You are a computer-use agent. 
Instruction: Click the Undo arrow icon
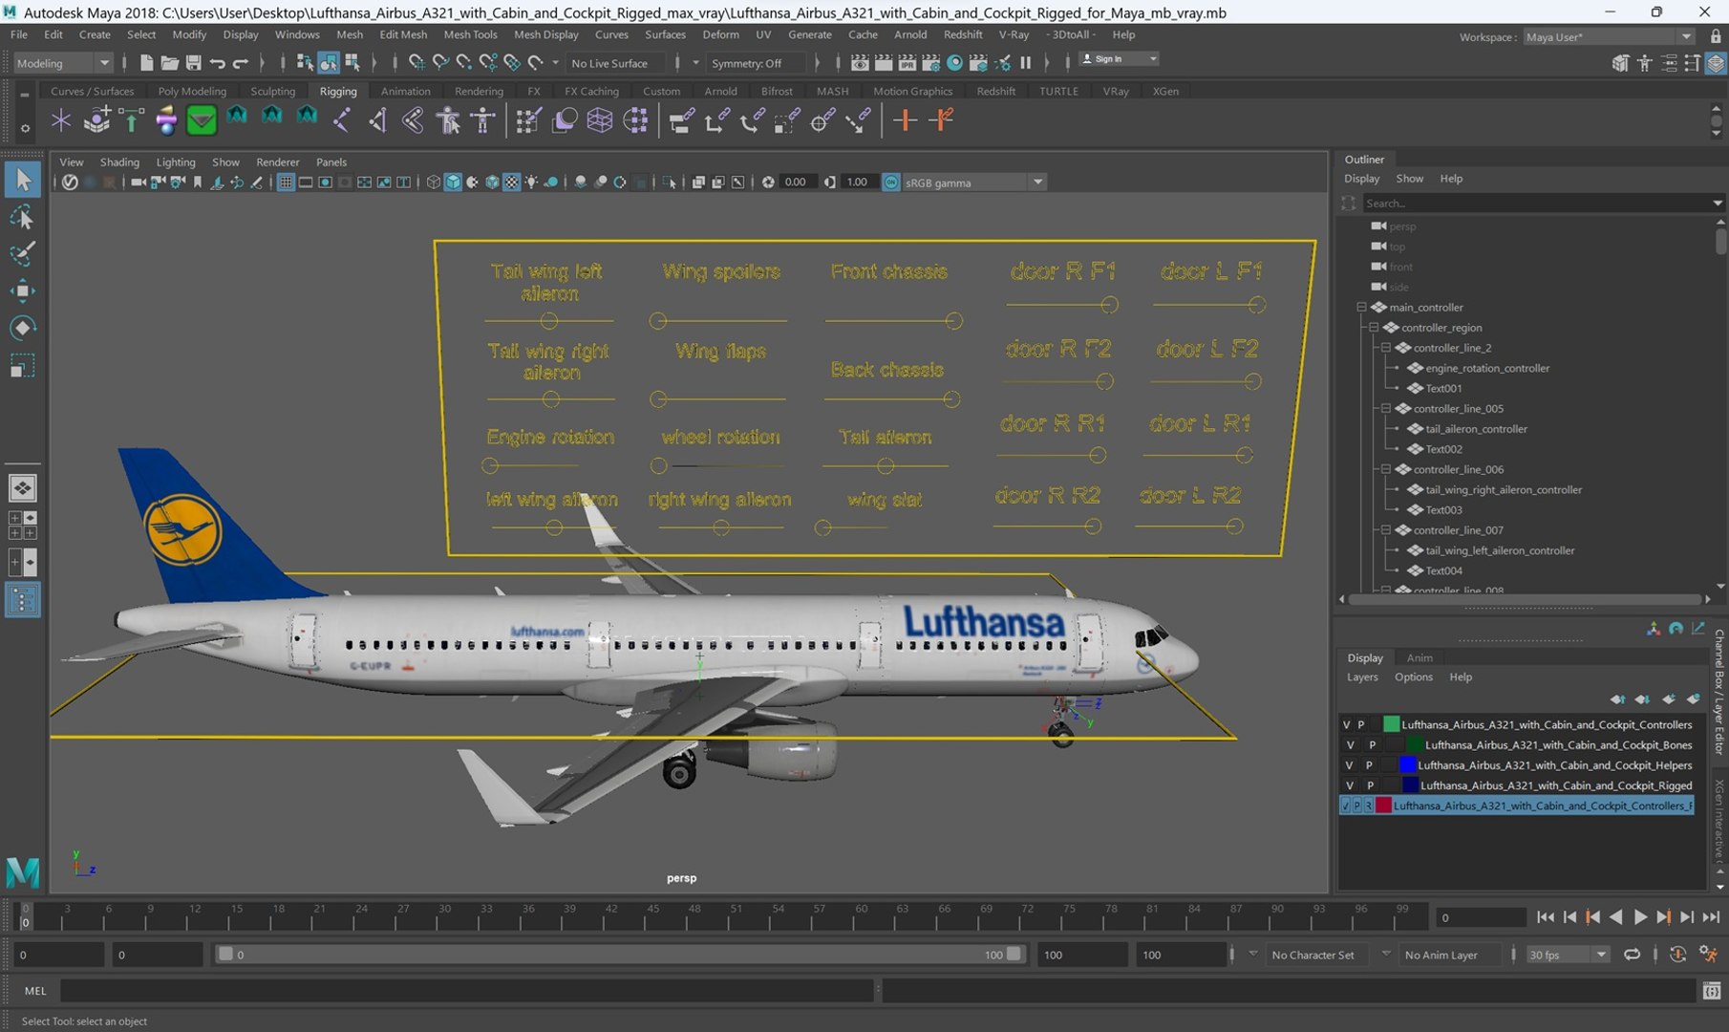click(217, 63)
